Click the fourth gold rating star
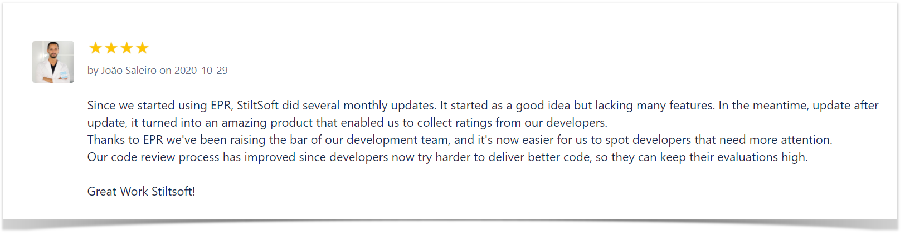Image resolution: width=905 pixels, height=235 pixels. tap(142, 48)
